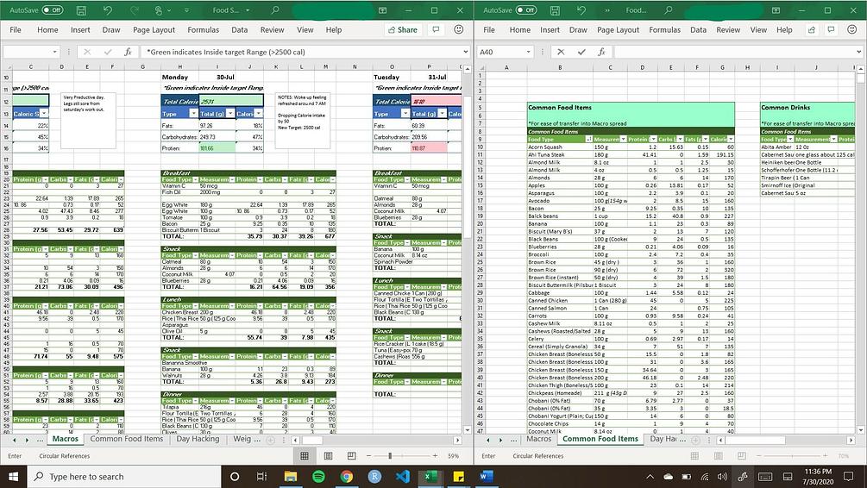Click zoom out minus in left status bar
Image resolution: width=867 pixels, height=488 pixels.
[x=369, y=456]
